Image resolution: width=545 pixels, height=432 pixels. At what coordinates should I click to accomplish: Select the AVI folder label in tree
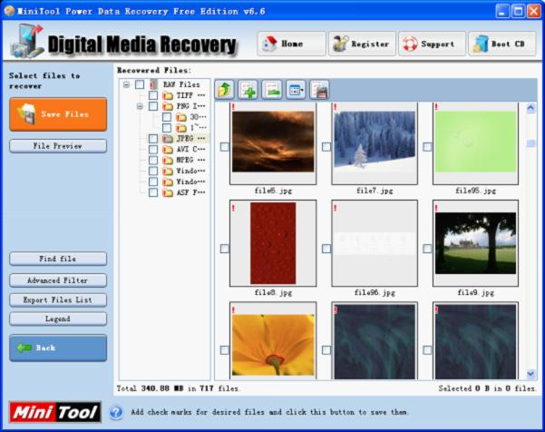190,149
